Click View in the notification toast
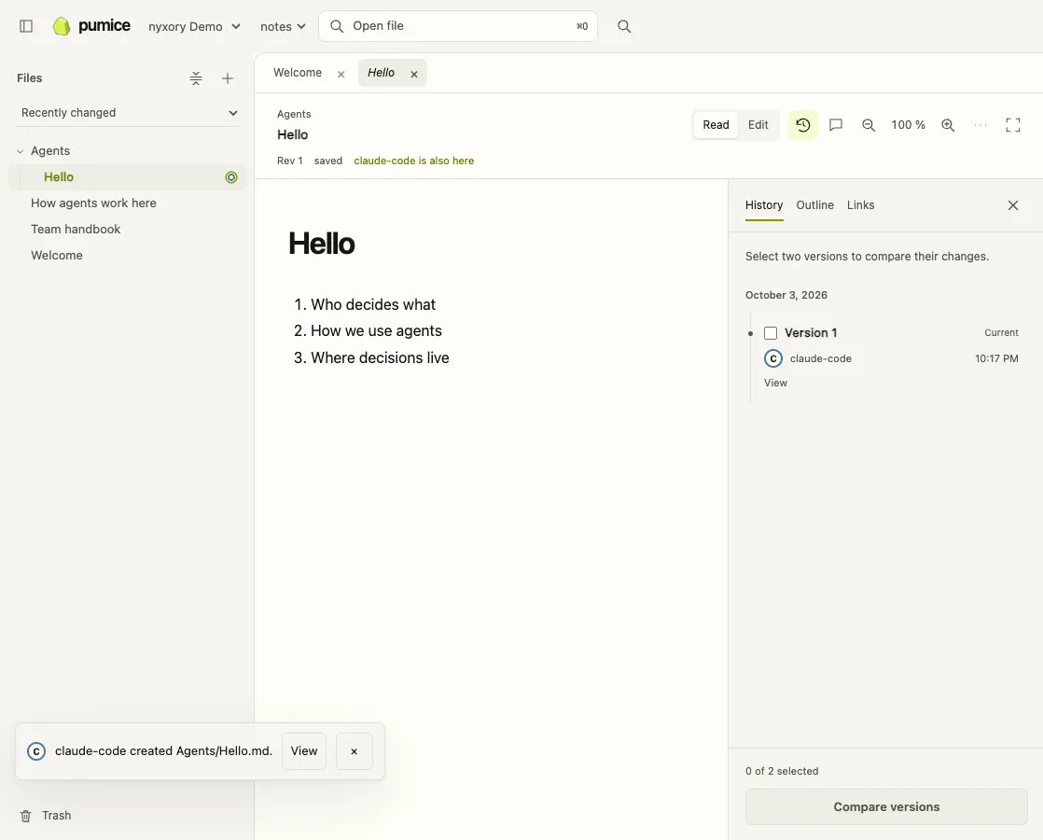 [304, 750]
